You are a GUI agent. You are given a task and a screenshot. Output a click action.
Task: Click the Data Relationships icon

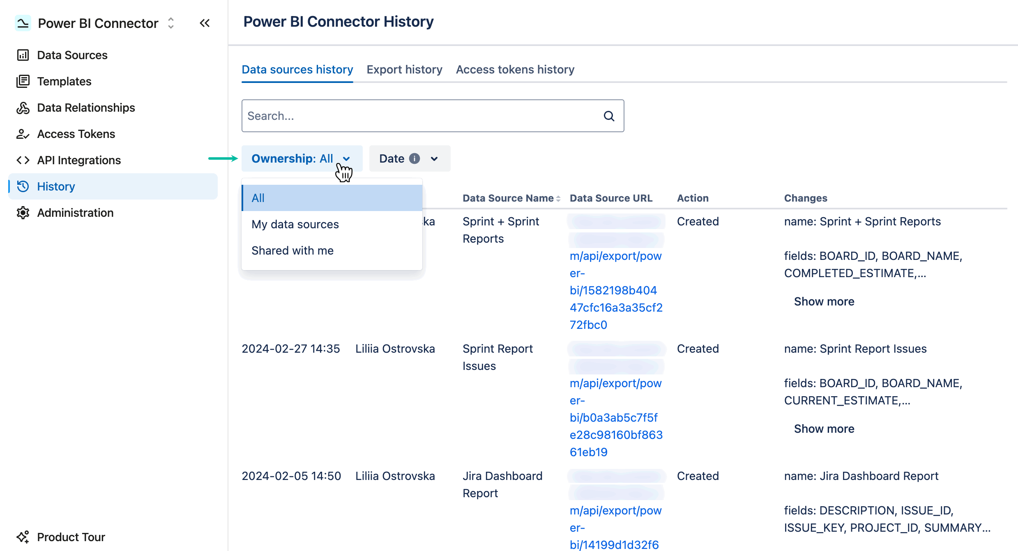pos(23,107)
